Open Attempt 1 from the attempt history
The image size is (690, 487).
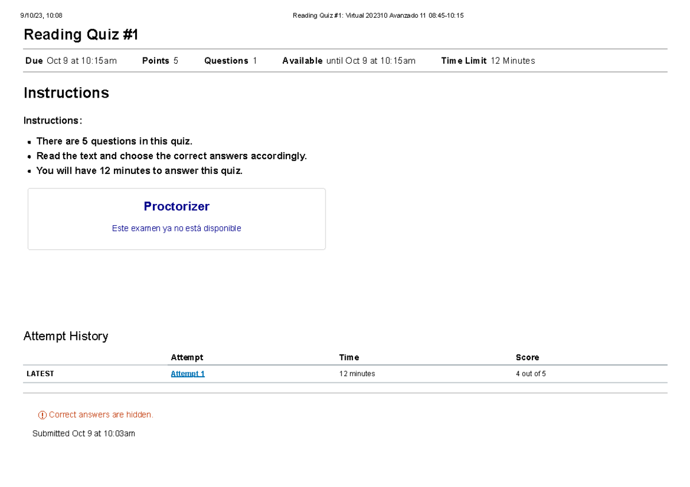click(187, 373)
